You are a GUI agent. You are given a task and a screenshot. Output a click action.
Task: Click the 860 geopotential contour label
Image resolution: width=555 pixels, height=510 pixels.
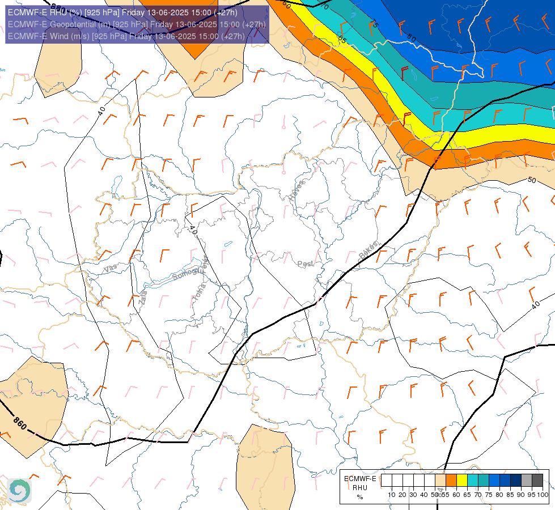click(x=20, y=423)
